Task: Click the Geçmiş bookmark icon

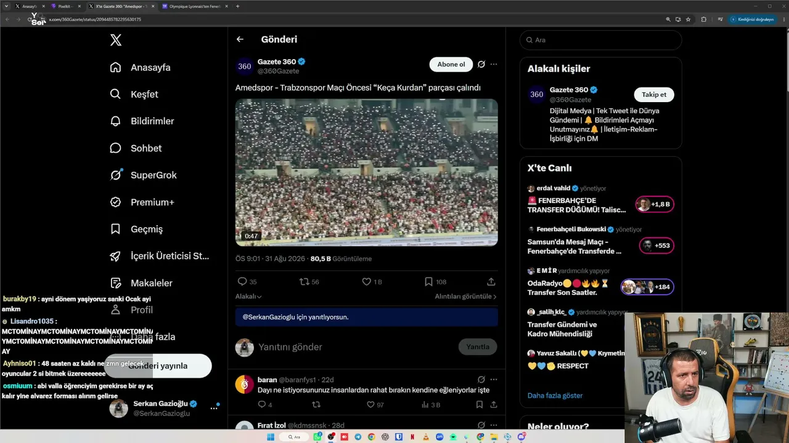Action: click(x=115, y=229)
